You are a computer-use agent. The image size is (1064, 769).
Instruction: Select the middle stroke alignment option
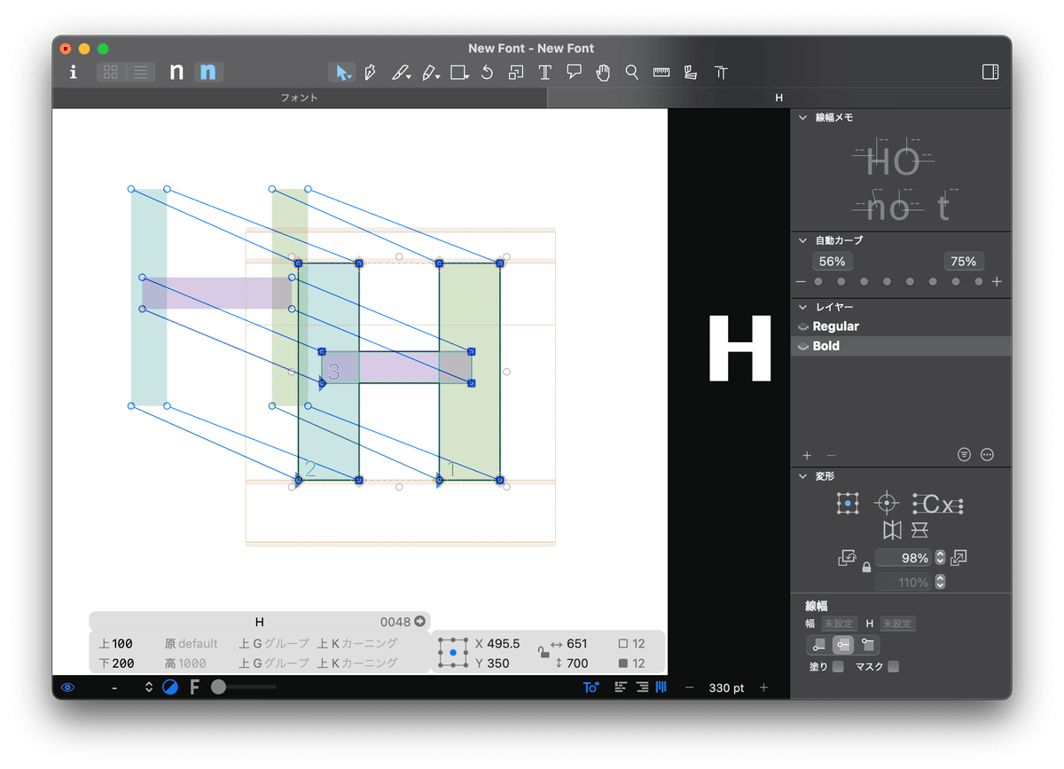843,645
